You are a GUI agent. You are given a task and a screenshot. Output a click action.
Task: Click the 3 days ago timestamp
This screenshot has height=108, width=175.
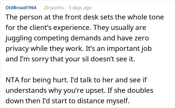[80, 8]
